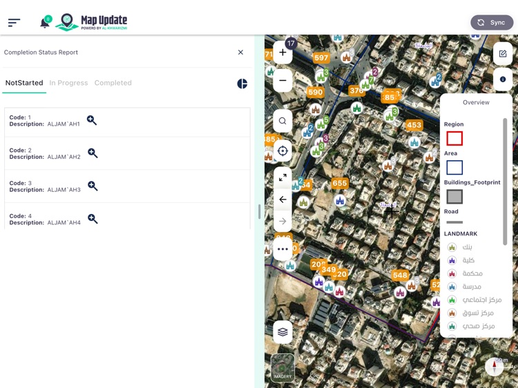Viewport: 518px width, 388px height.
Task: Reset map orientation with compass
Action: (x=495, y=367)
